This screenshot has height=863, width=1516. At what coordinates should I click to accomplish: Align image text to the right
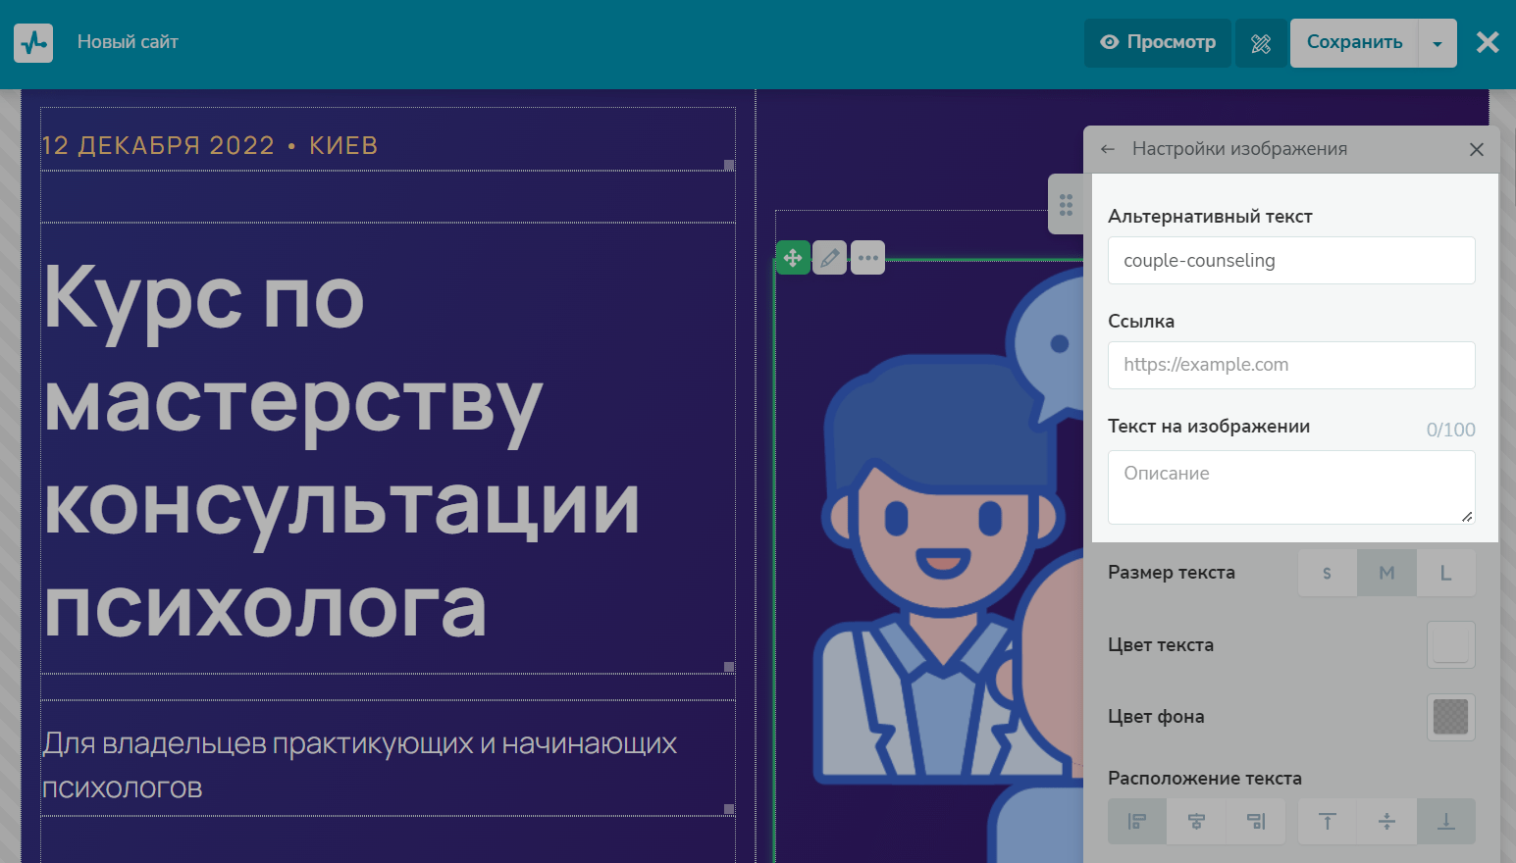(x=1256, y=821)
